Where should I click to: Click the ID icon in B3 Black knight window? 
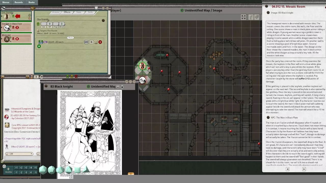[x=88, y=86]
